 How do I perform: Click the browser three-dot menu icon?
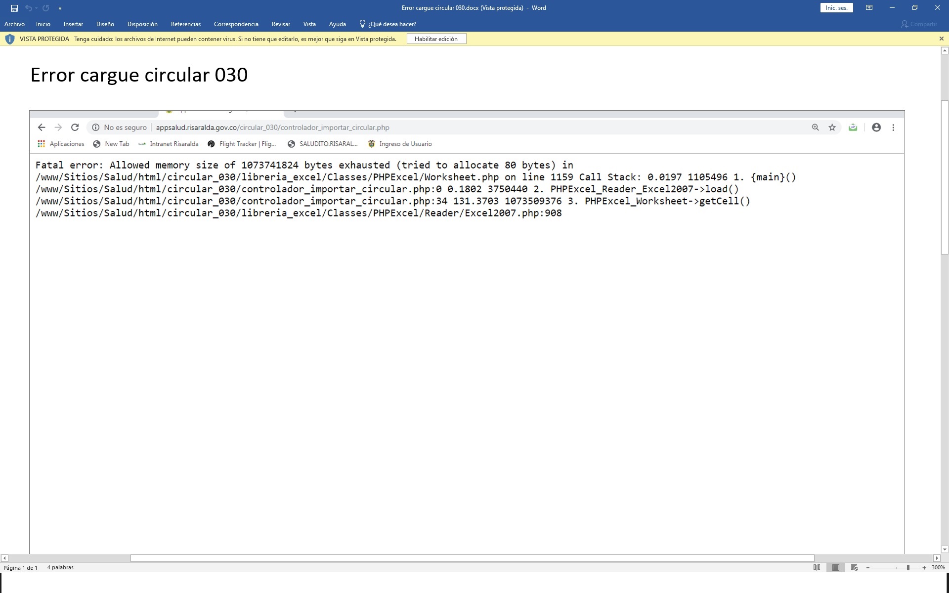(x=893, y=127)
